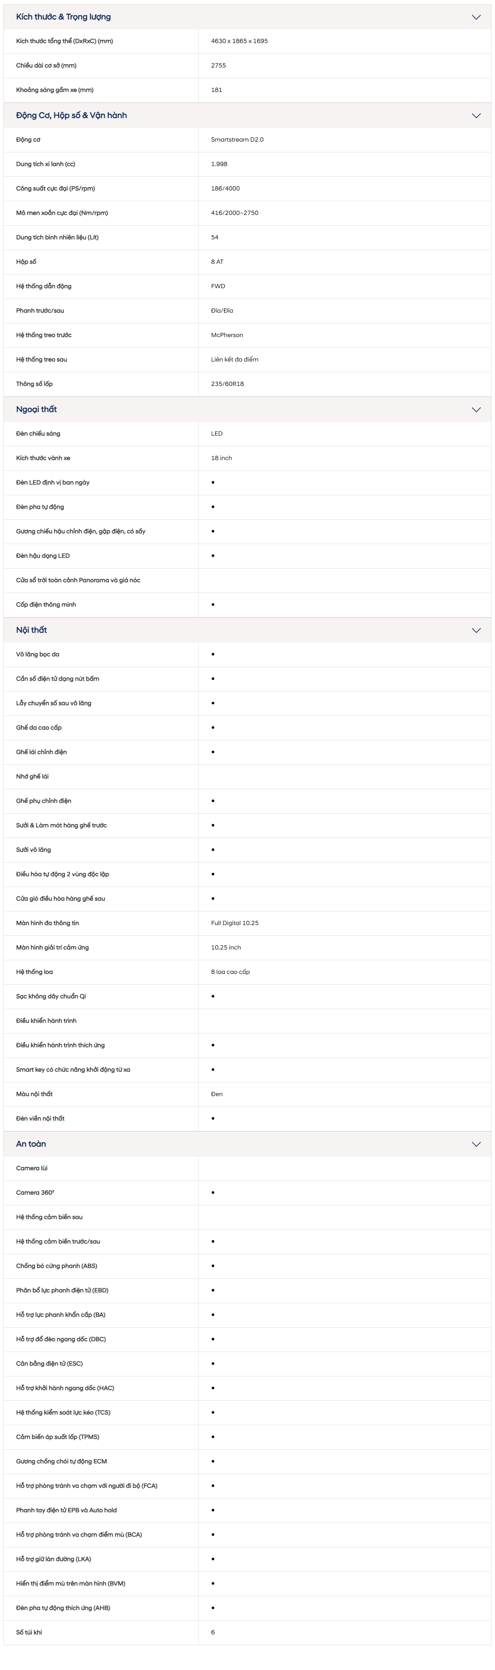Collapse the Kích thước & Trọng lượng section chevron
495x1670 pixels.
tap(476, 17)
